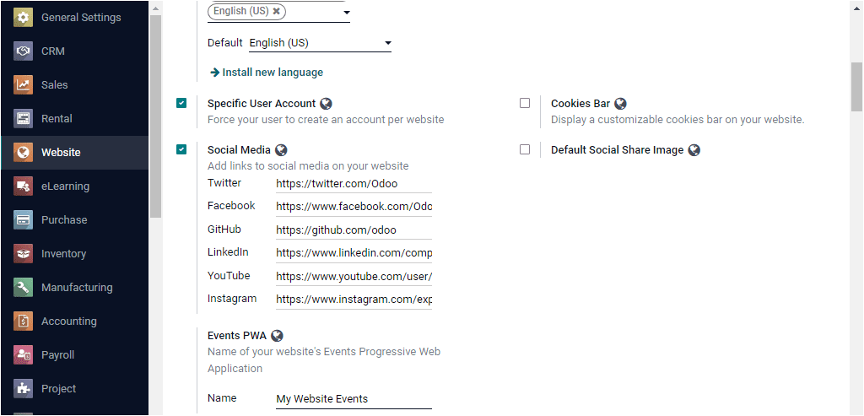Viewport: 864px width, 416px height.
Task: Click 'Force your user to create an account' text
Action: 326,120
